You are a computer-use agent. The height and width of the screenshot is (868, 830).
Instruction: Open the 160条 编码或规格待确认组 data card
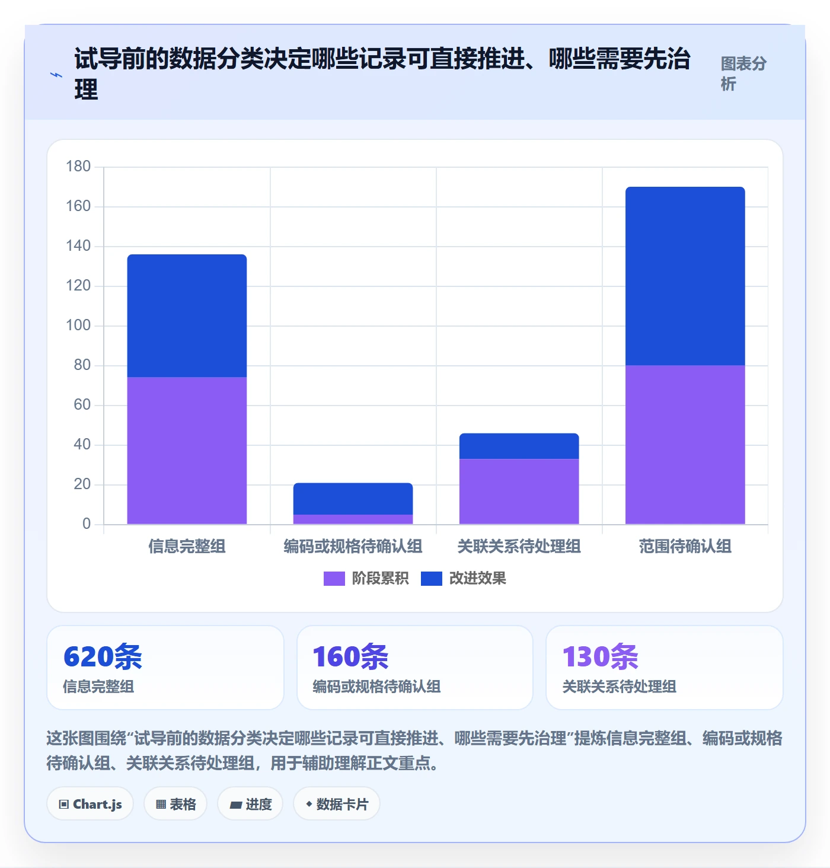coord(415,668)
